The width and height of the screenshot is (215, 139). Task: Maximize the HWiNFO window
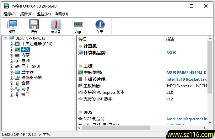point(191,6)
